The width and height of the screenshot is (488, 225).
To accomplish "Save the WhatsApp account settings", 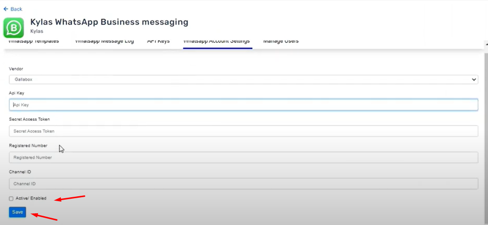I will (x=18, y=212).
